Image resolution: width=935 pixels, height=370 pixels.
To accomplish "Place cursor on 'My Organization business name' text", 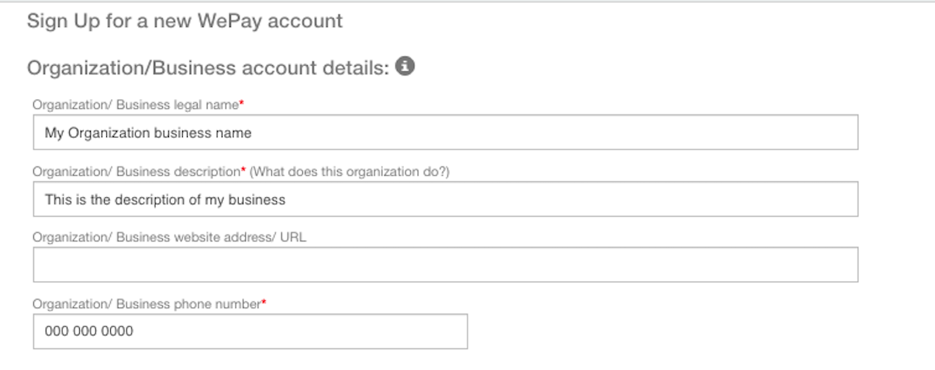I will [147, 133].
